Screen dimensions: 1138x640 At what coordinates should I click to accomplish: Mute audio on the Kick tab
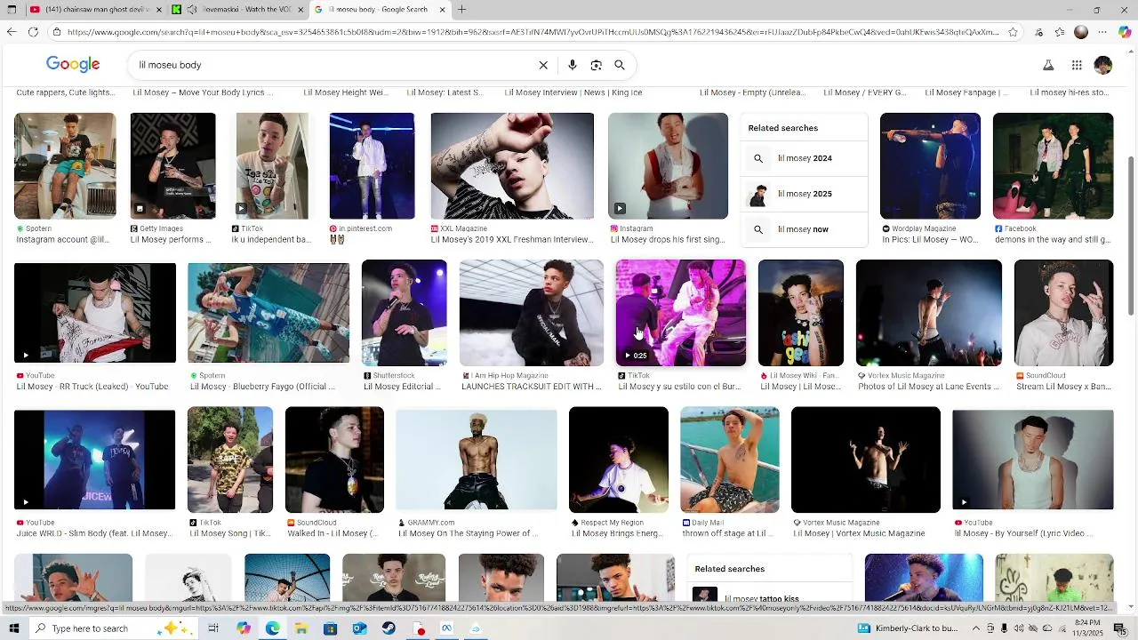(x=192, y=10)
